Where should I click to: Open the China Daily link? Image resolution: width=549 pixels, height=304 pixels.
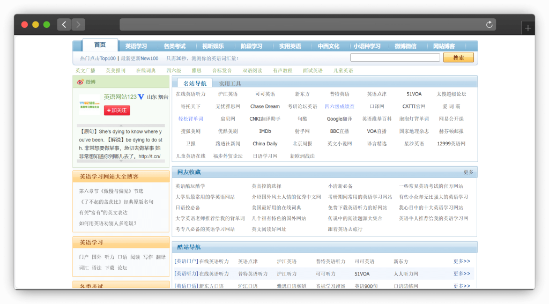click(265, 144)
